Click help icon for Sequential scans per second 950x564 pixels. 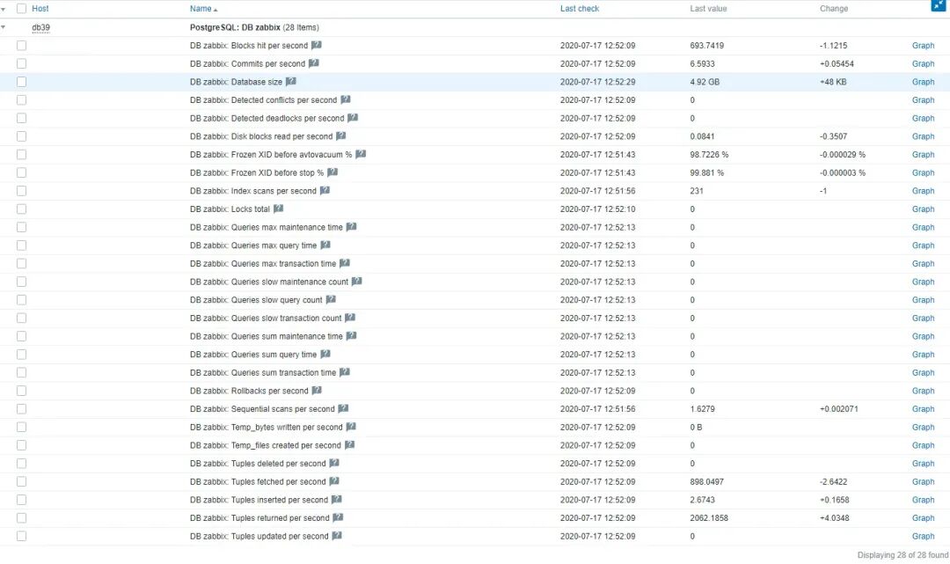343,408
